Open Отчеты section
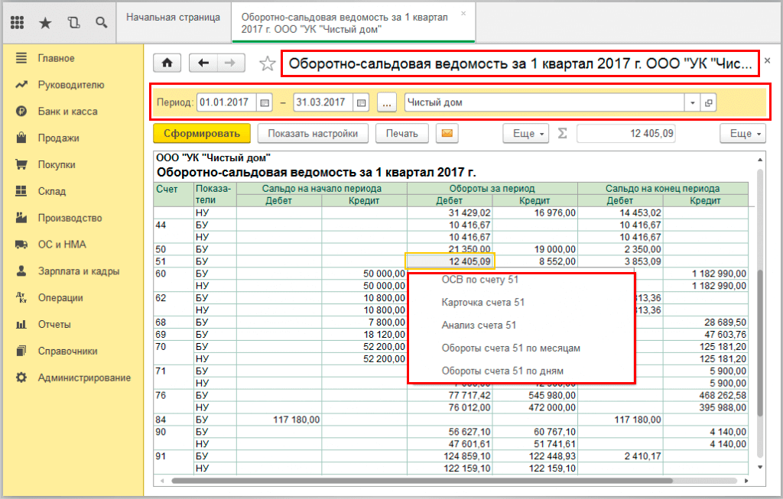Screen dimensions: 783x499 (54, 324)
